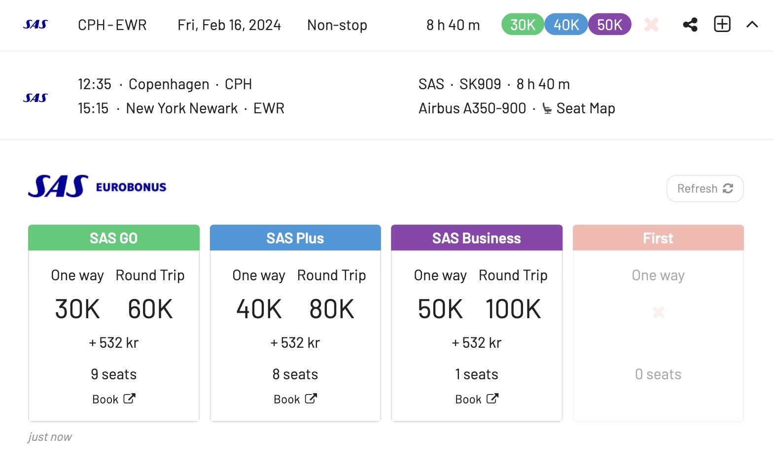
Task: Click the seat icon next to Seat Map
Action: 547,108
